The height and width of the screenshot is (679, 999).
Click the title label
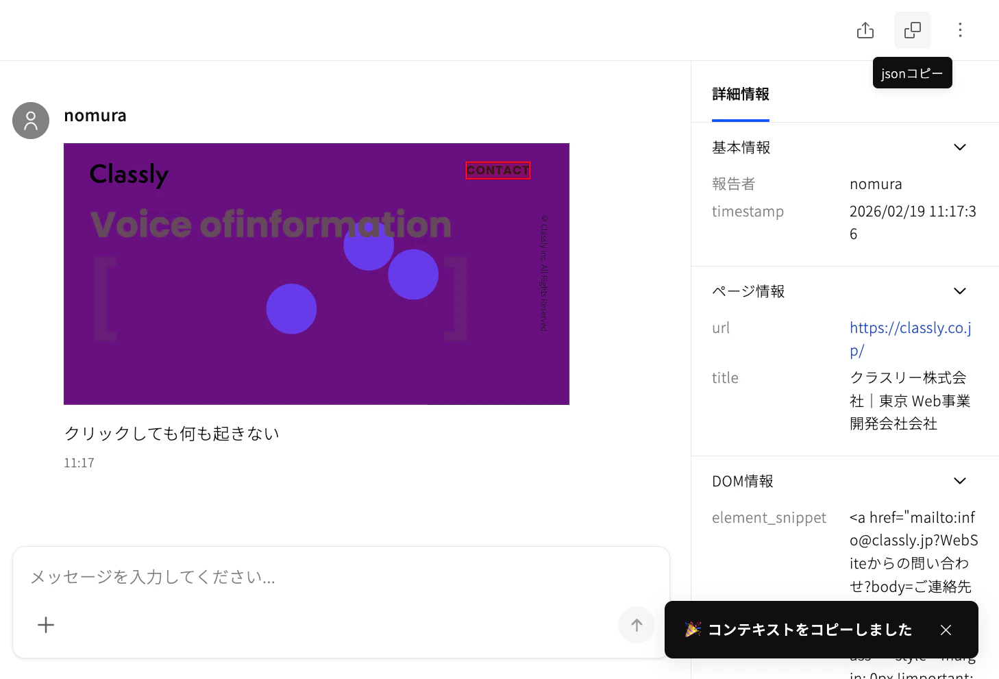click(725, 378)
